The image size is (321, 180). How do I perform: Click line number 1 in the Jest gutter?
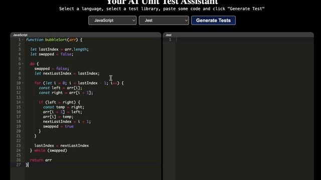pyautogui.click(x=170, y=40)
